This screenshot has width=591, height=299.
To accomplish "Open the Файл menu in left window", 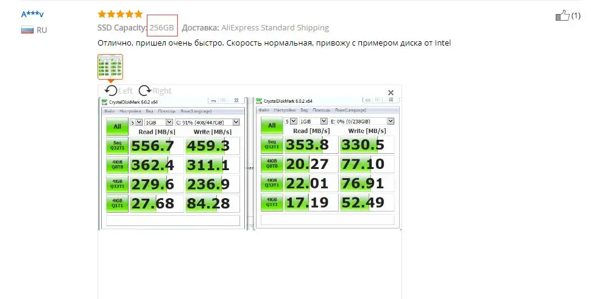I will coord(110,111).
